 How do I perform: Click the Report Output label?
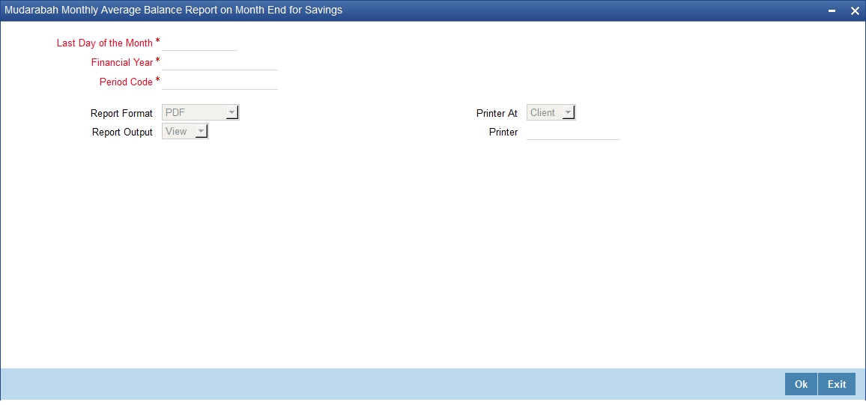point(122,133)
